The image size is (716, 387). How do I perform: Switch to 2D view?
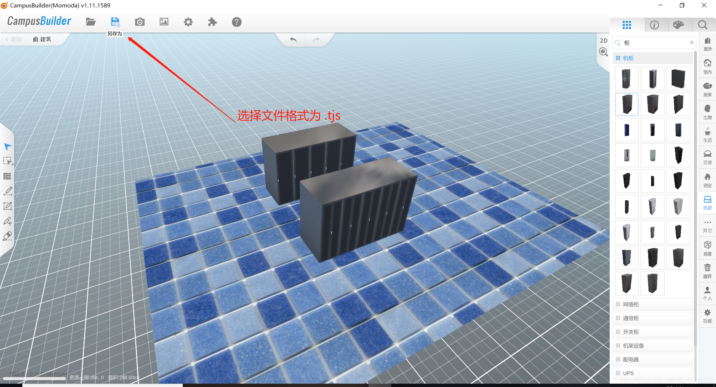pyautogui.click(x=603, y=41)
